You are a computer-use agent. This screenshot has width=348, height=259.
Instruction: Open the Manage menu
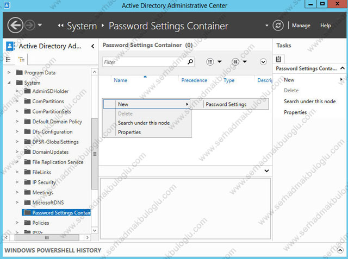tap(301, 26)
